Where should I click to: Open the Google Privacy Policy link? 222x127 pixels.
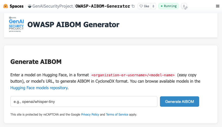tap(90, 115)
